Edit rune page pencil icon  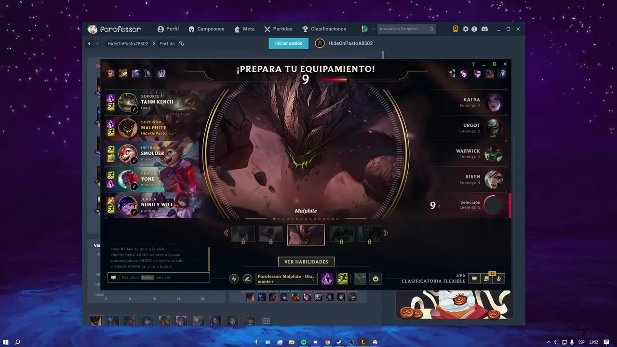pos(247,279)
